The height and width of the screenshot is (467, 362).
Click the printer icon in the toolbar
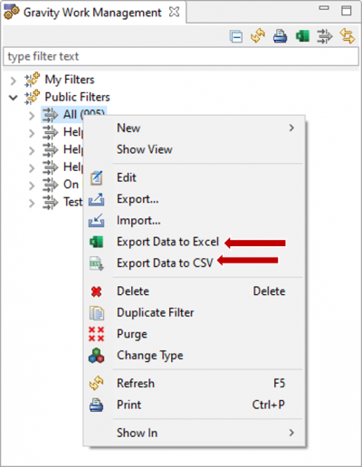[280, 36]
